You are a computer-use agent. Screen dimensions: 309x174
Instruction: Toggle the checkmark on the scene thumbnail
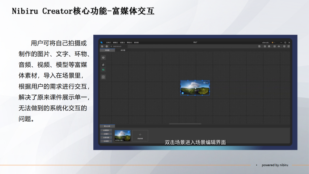point(129,132)
